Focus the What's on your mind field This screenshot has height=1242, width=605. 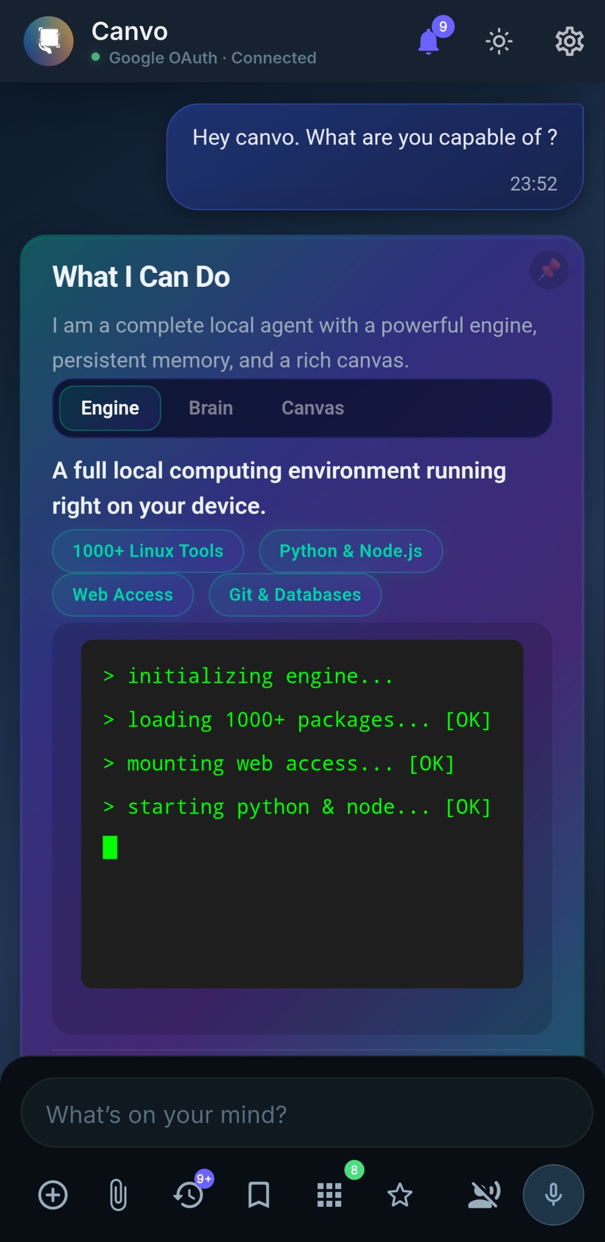pos(306,1115)
